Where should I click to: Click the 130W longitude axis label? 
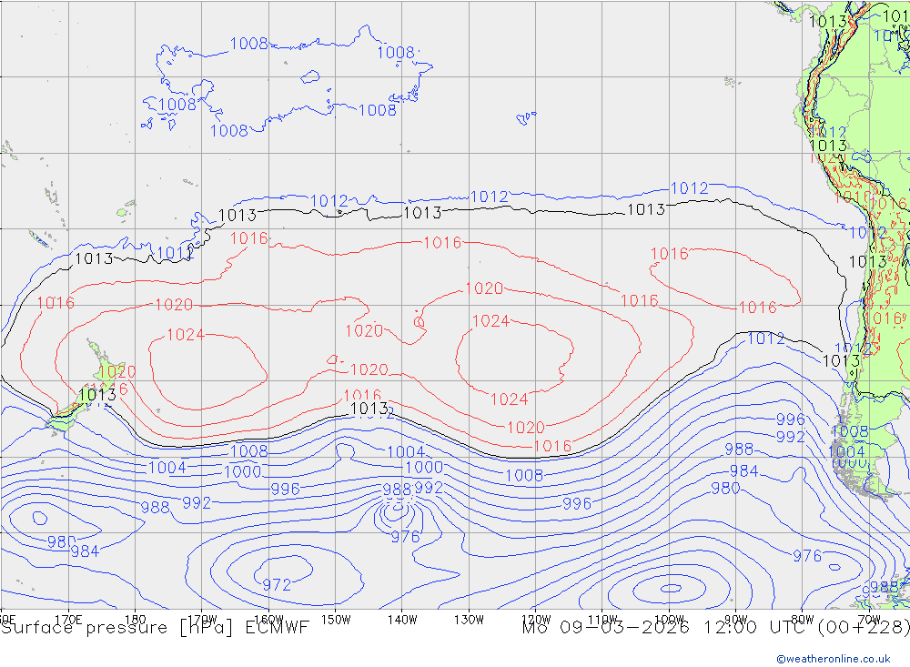(469, 620)
